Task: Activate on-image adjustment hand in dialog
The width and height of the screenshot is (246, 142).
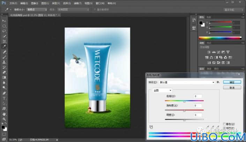Action: tap(151, 127)
